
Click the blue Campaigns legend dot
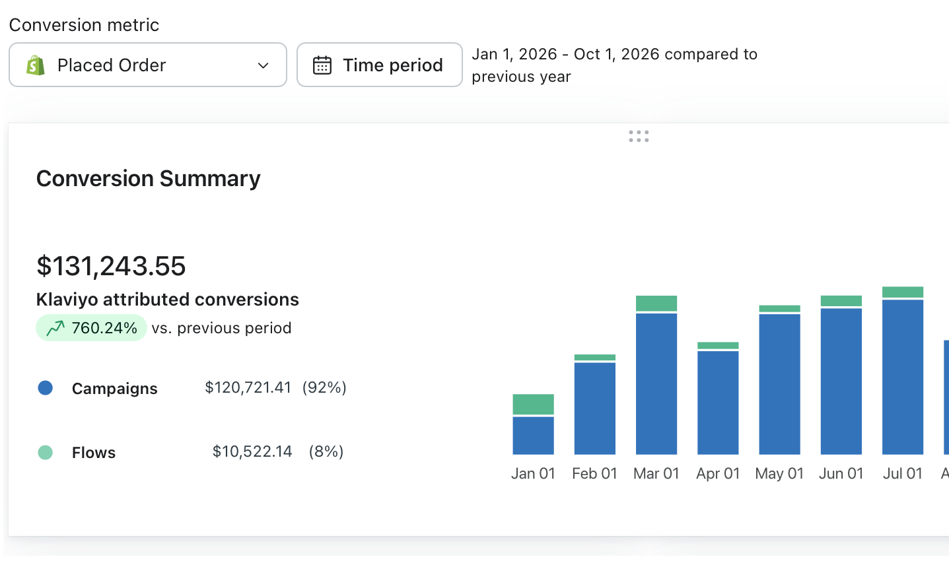pyautogui.click(x=46, y=388)
